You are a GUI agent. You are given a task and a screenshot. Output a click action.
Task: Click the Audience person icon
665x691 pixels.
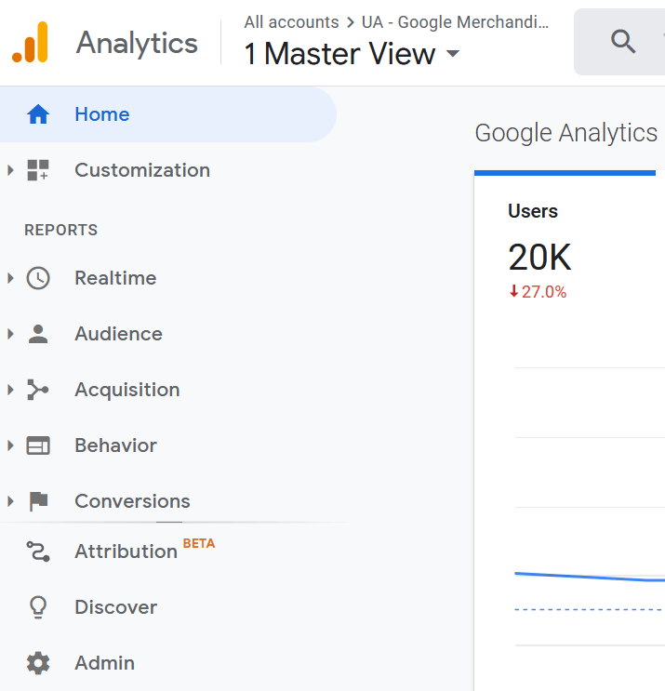coord(38,334)
